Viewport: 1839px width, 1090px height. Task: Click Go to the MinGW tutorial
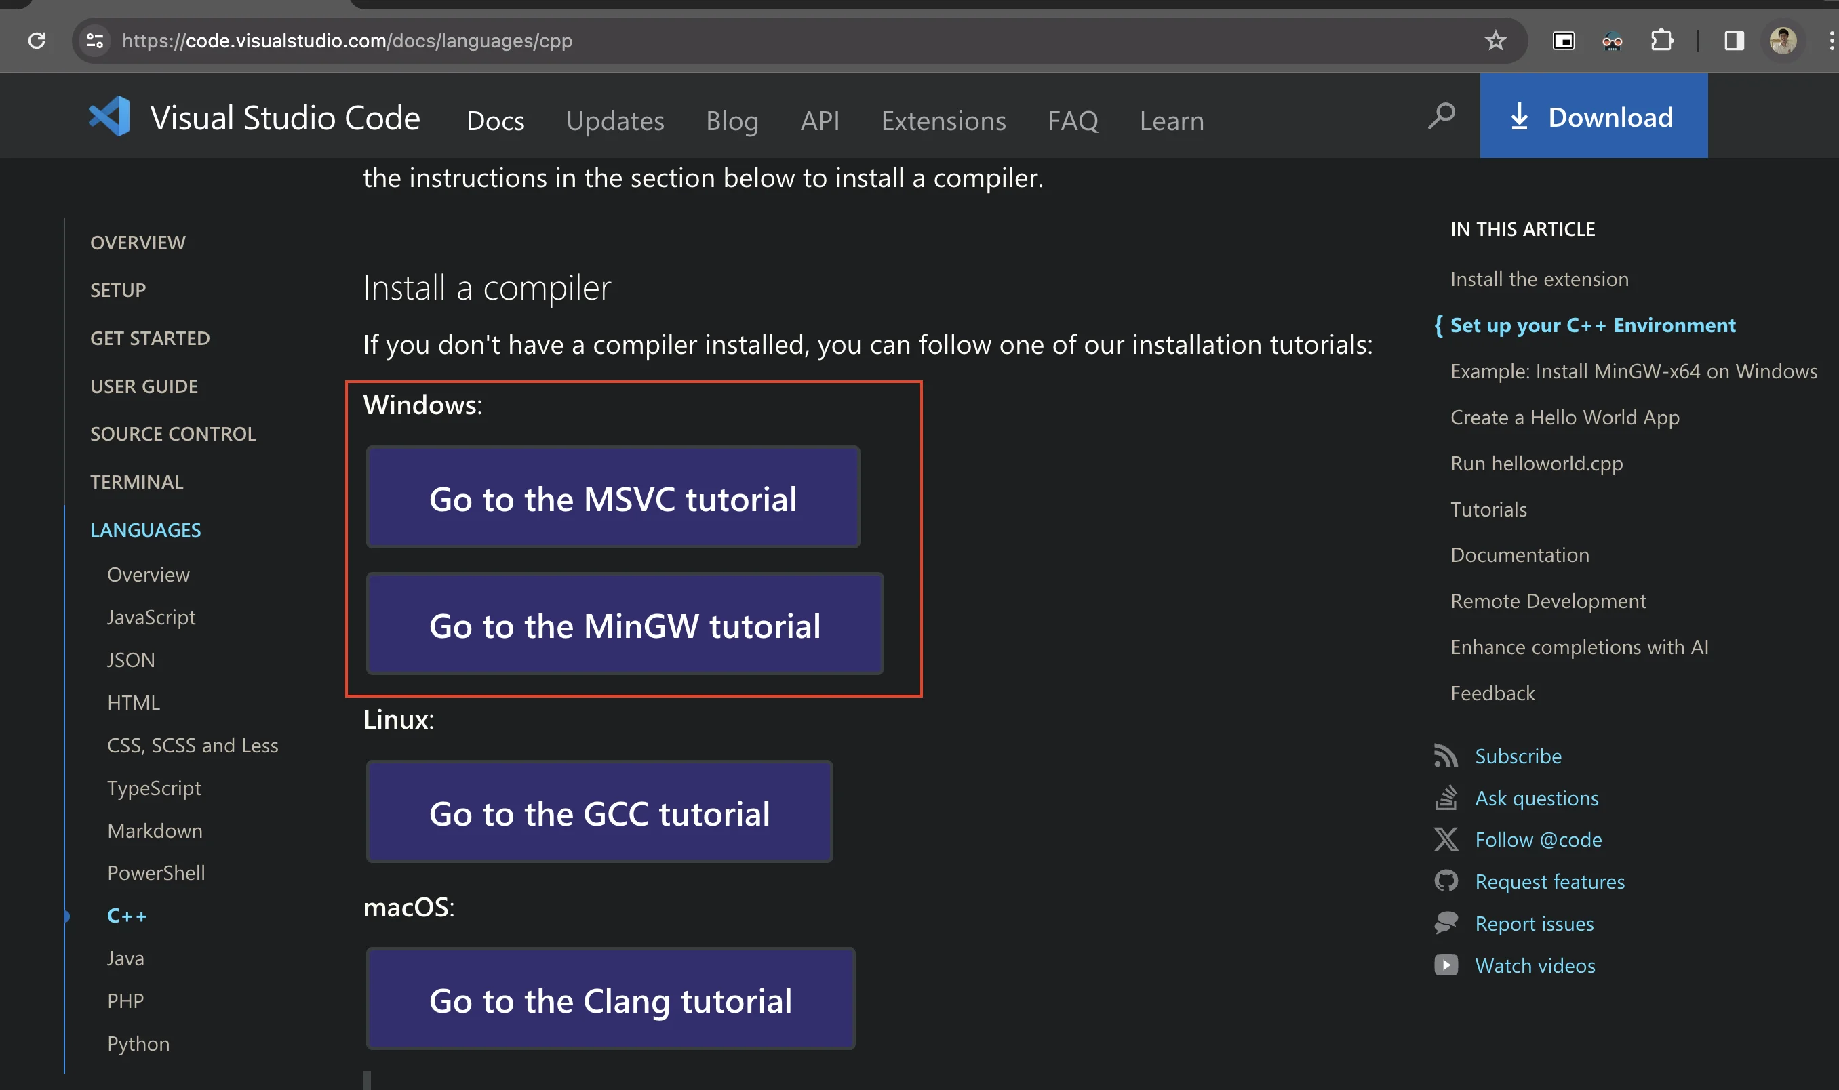click(625, 624)
